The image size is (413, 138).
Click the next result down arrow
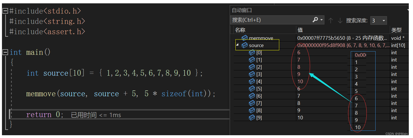coord(340,20)
